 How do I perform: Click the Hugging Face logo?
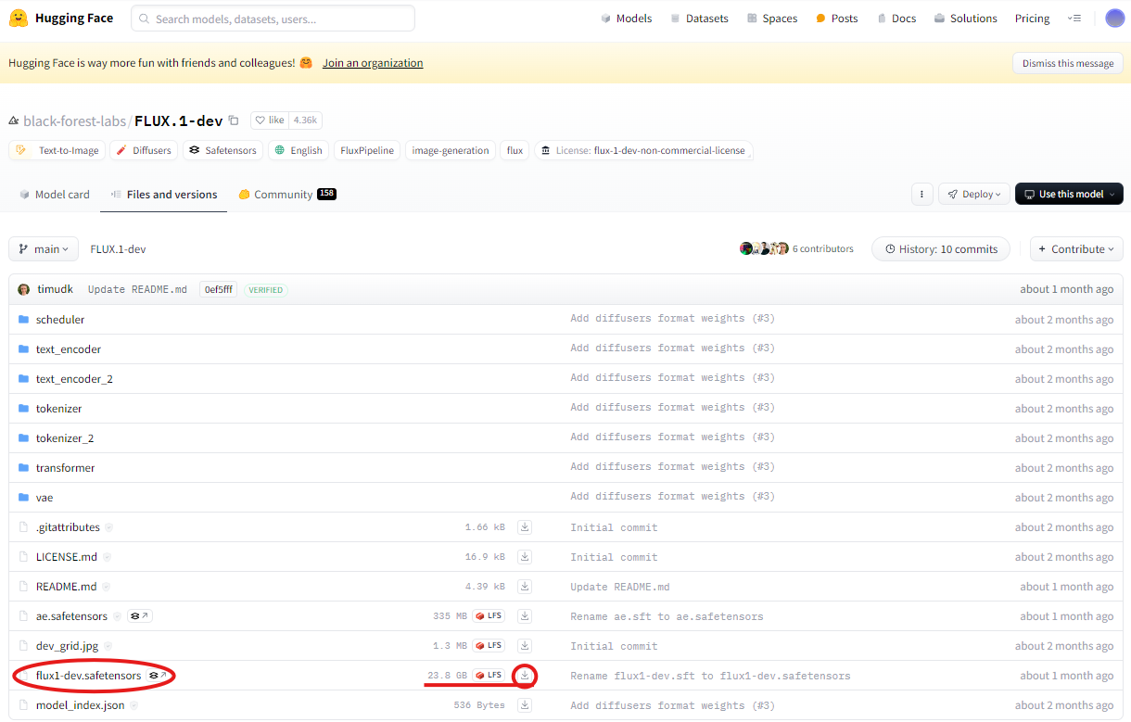click(x=61, y=19)
